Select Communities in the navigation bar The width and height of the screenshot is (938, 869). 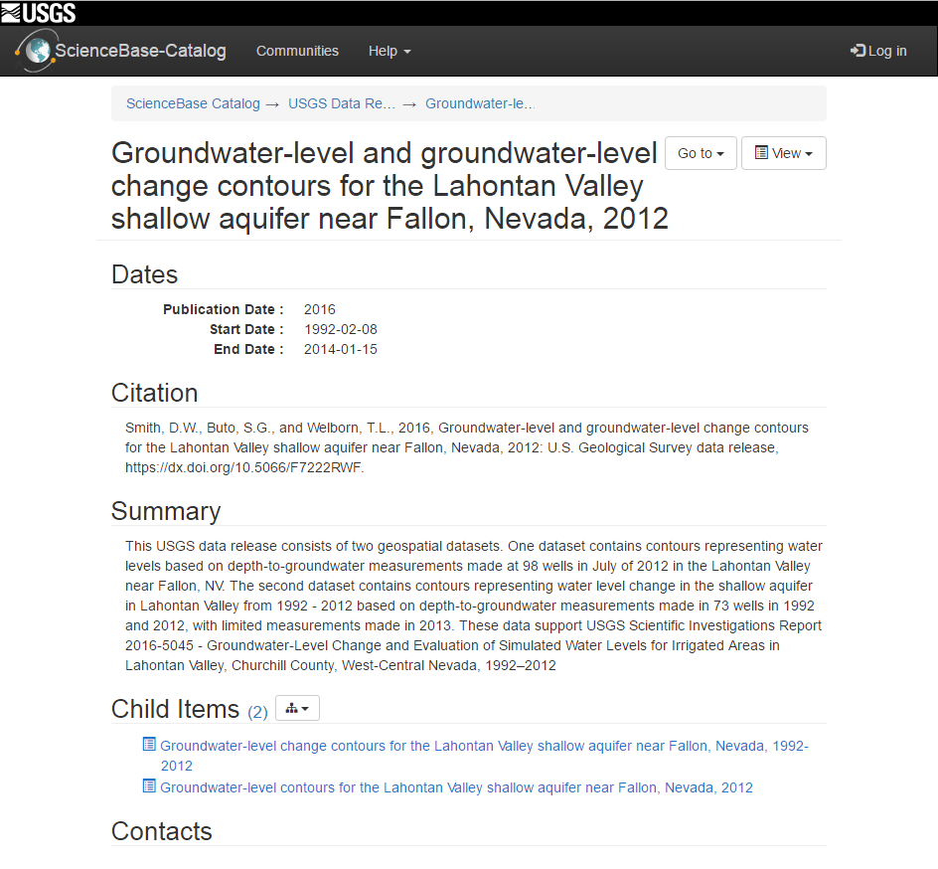(x=297, y=51)
